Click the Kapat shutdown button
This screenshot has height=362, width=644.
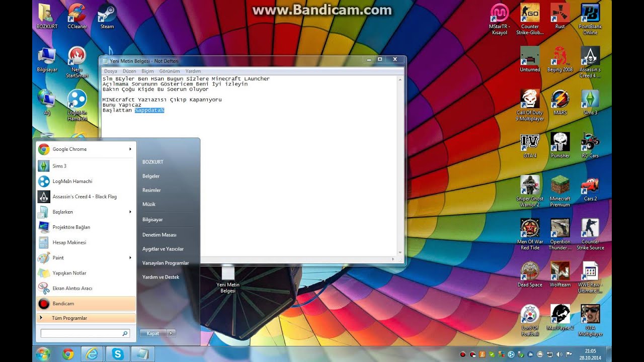[x=153, y=333]
